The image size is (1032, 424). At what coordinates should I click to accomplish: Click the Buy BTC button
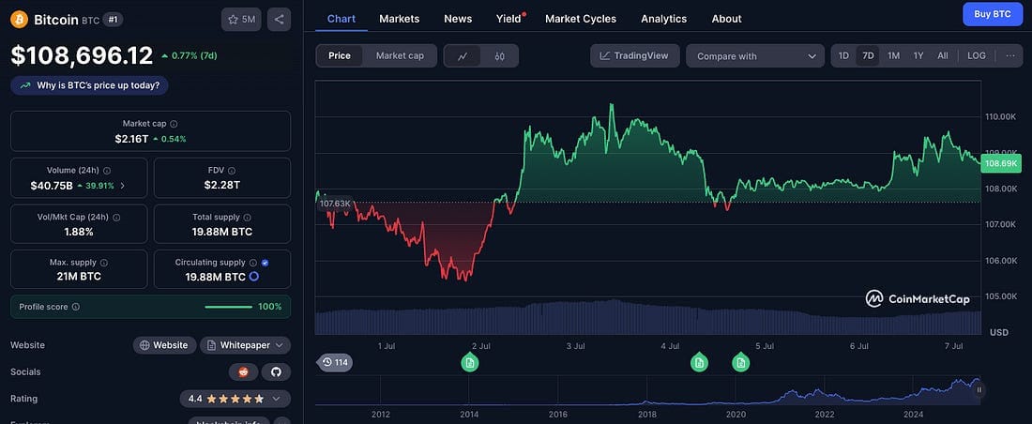click(993, 14)
